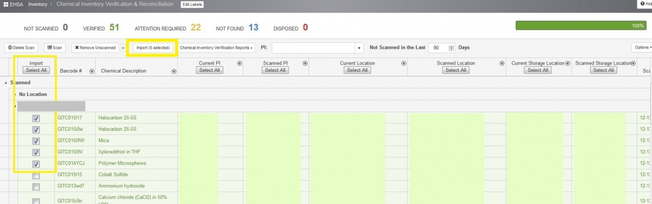652x204 pixels.
Task: Click Edit Labels button
Action: 192,4
